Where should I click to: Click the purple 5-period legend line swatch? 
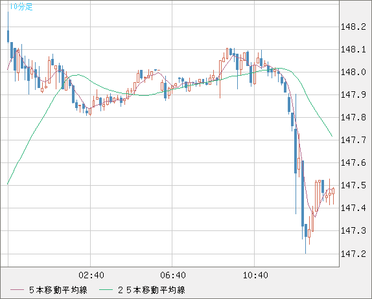coord(17,290)
